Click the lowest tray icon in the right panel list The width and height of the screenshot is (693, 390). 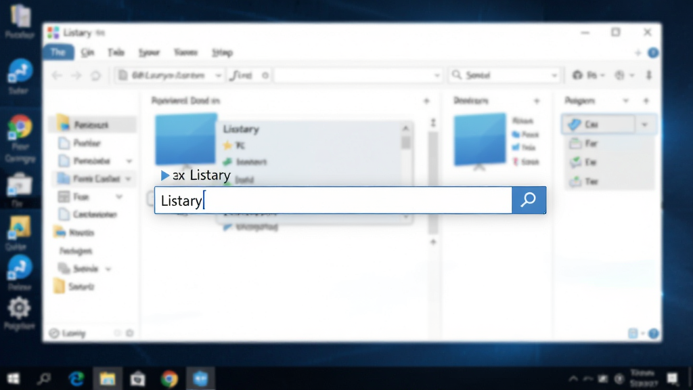pos(575,181)
